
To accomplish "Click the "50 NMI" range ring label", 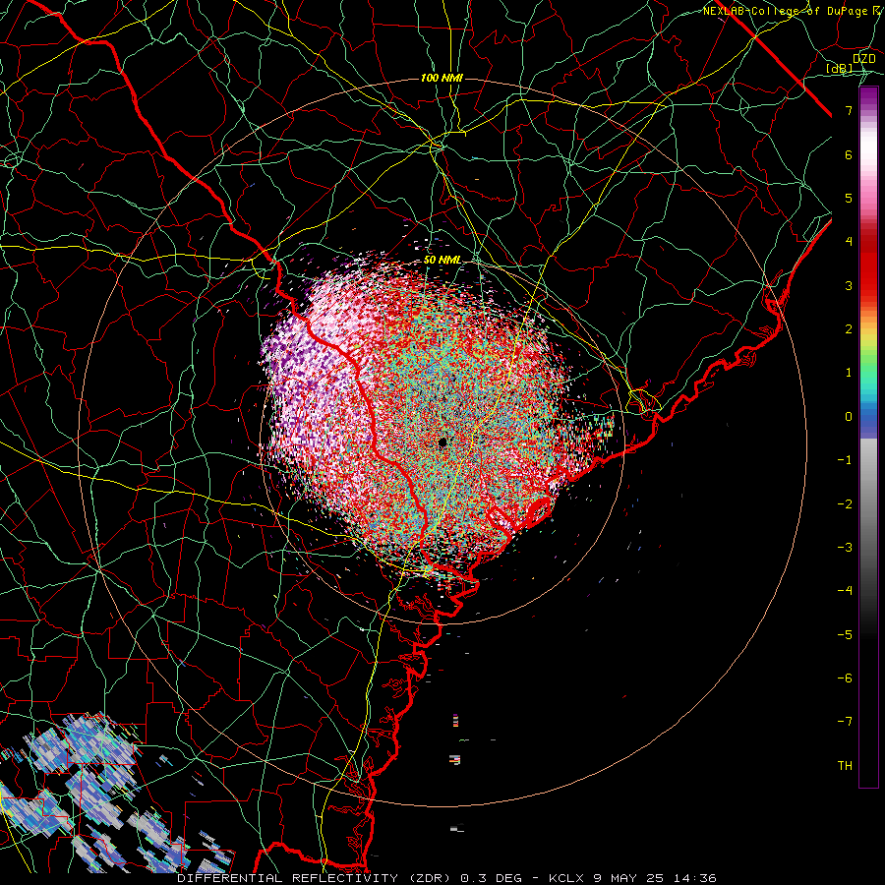I will point(442,261).
